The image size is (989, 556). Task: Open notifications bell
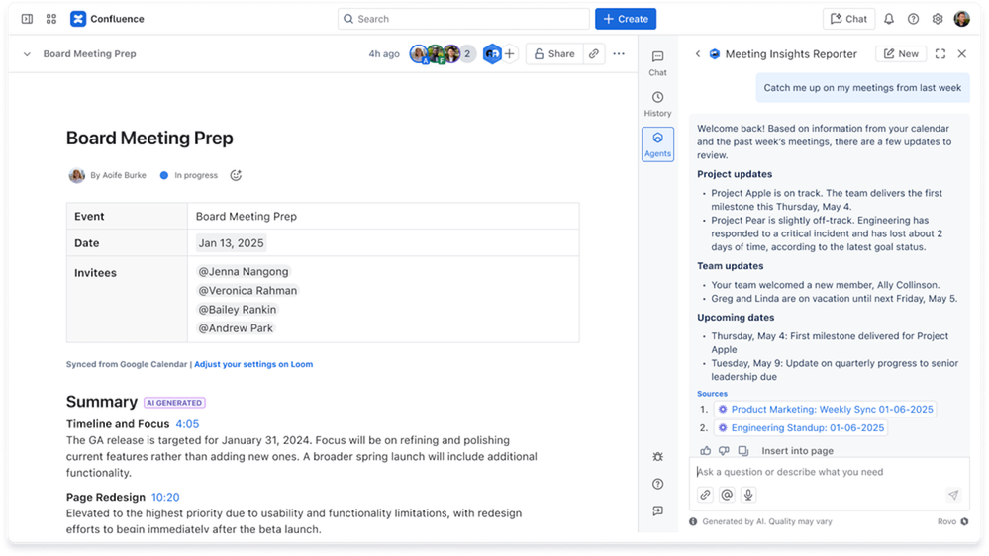coord(889,19)
